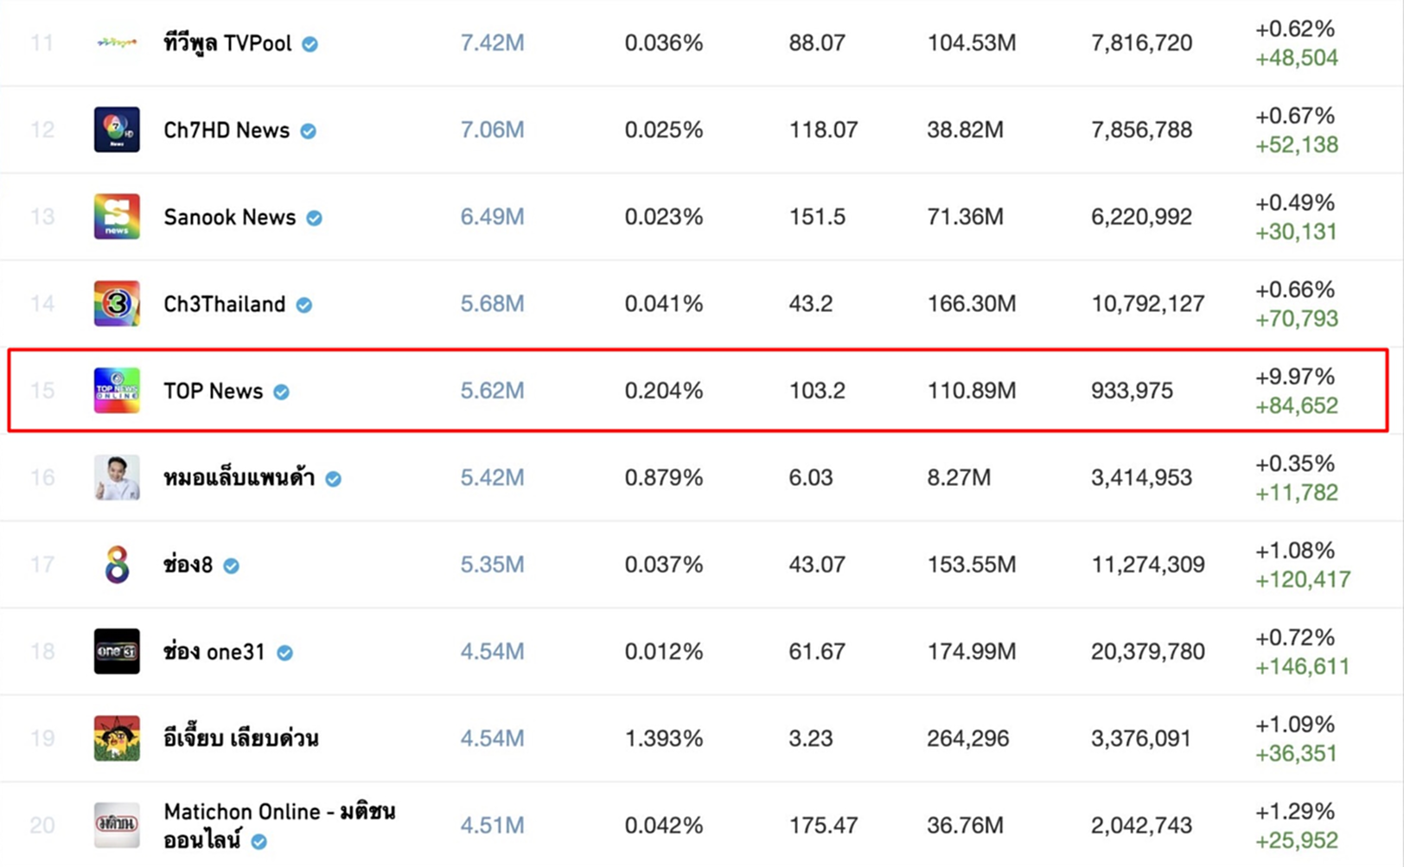This screenshot has height=867, width=1404.
Task: Click the verified badge next to Ch7HD News
Action: click(308, 131)
